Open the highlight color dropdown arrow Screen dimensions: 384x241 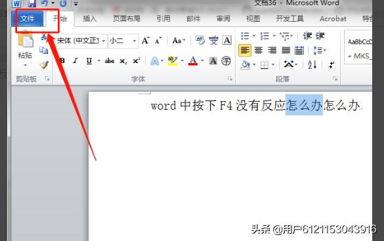[182, 60]
